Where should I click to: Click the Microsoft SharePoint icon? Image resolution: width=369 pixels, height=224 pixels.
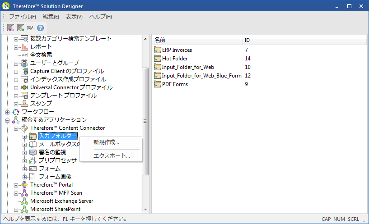[x=24, y=209]
